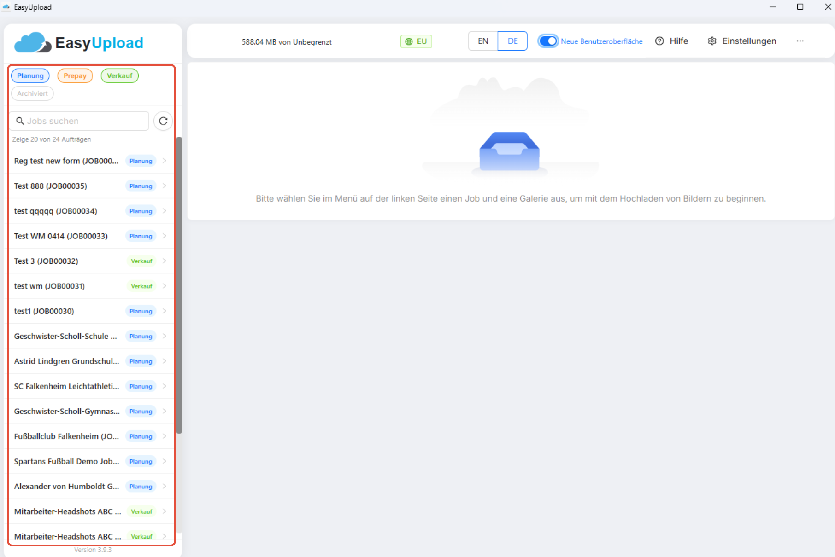Click Planung status badge on Test 888 row
This screenshot has height=557, width=835.
click(x=141, y=186)
